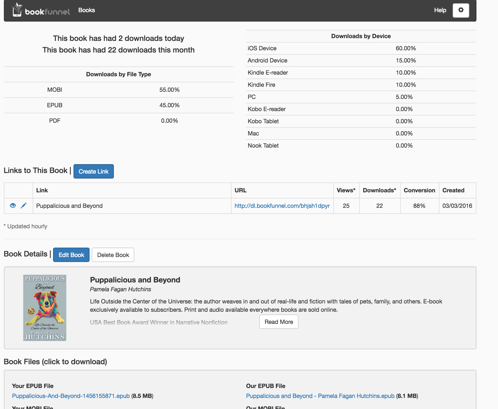This screenshot has height=409, width=498.
Task: Select the Views* column header
Action: (x=346, y=190)
